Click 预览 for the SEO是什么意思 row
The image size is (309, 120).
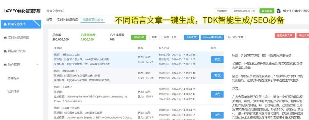pyautogui.click(x=217, y=115)
